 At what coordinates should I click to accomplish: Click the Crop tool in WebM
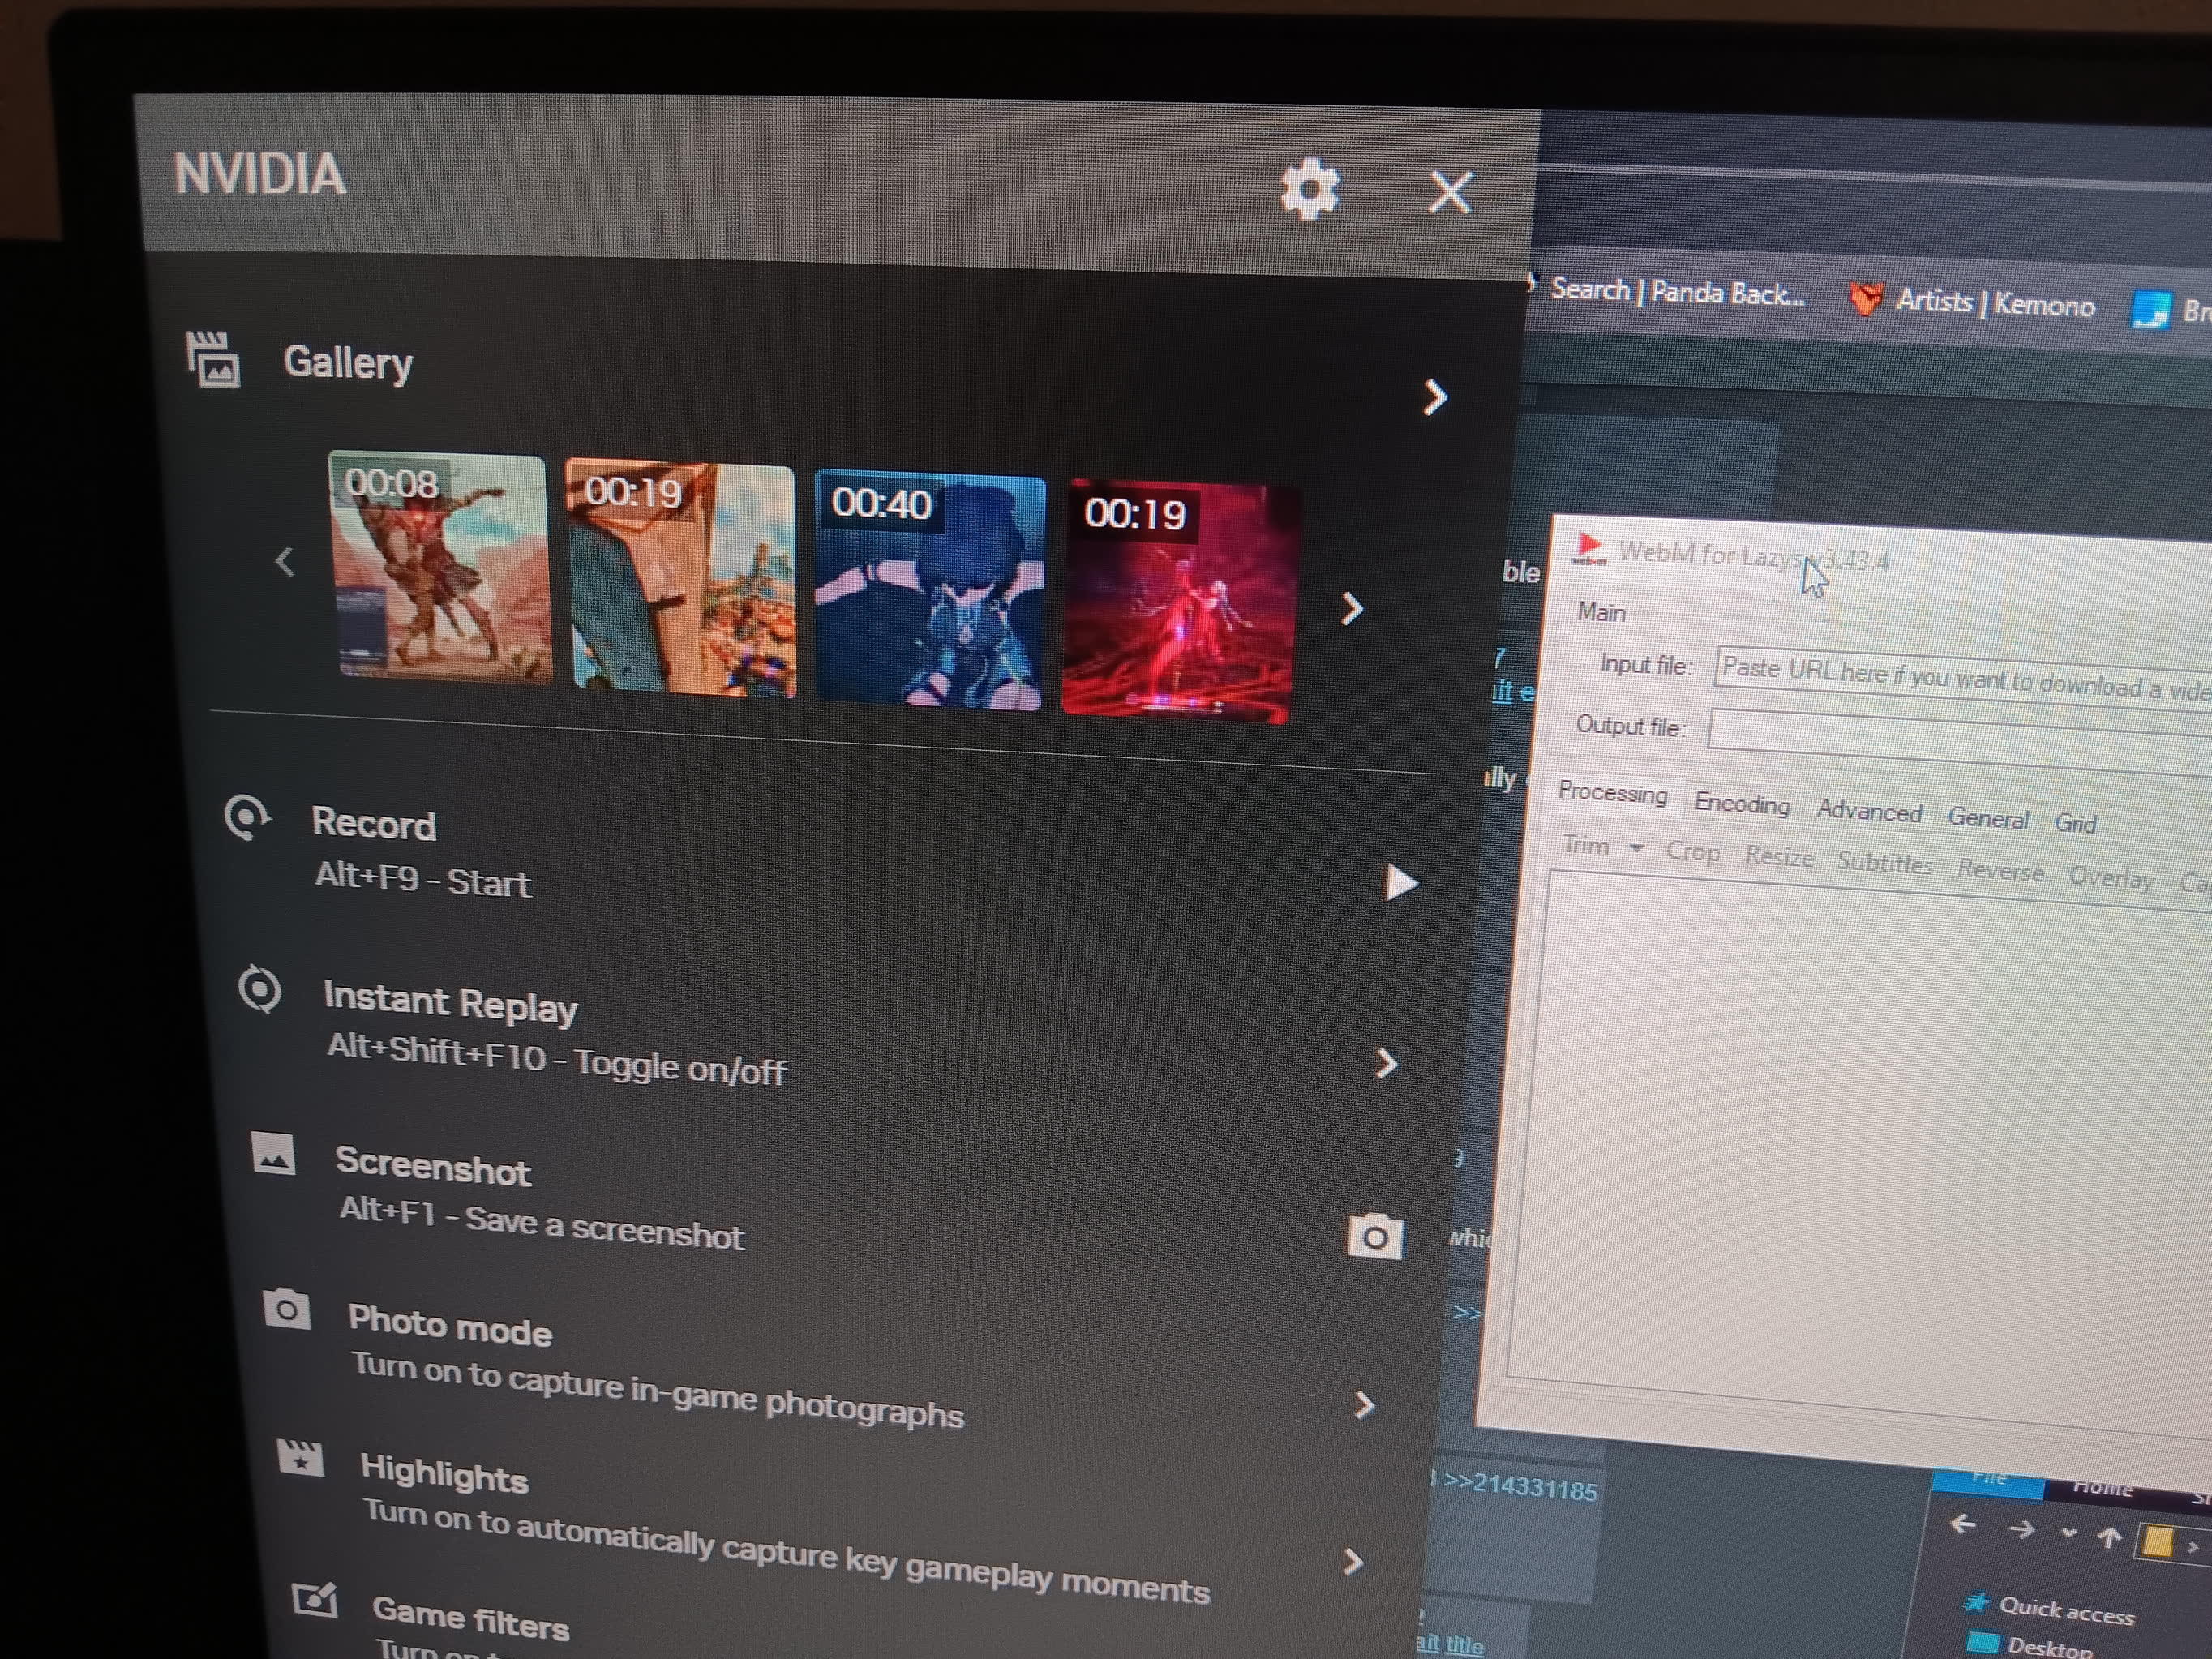(1692, 852)
